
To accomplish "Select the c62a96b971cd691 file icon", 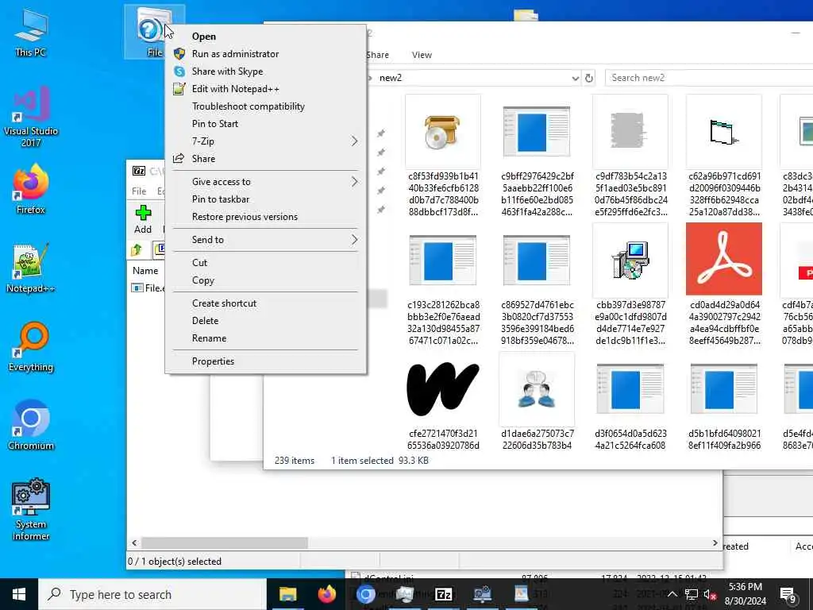I will [724, 131].
